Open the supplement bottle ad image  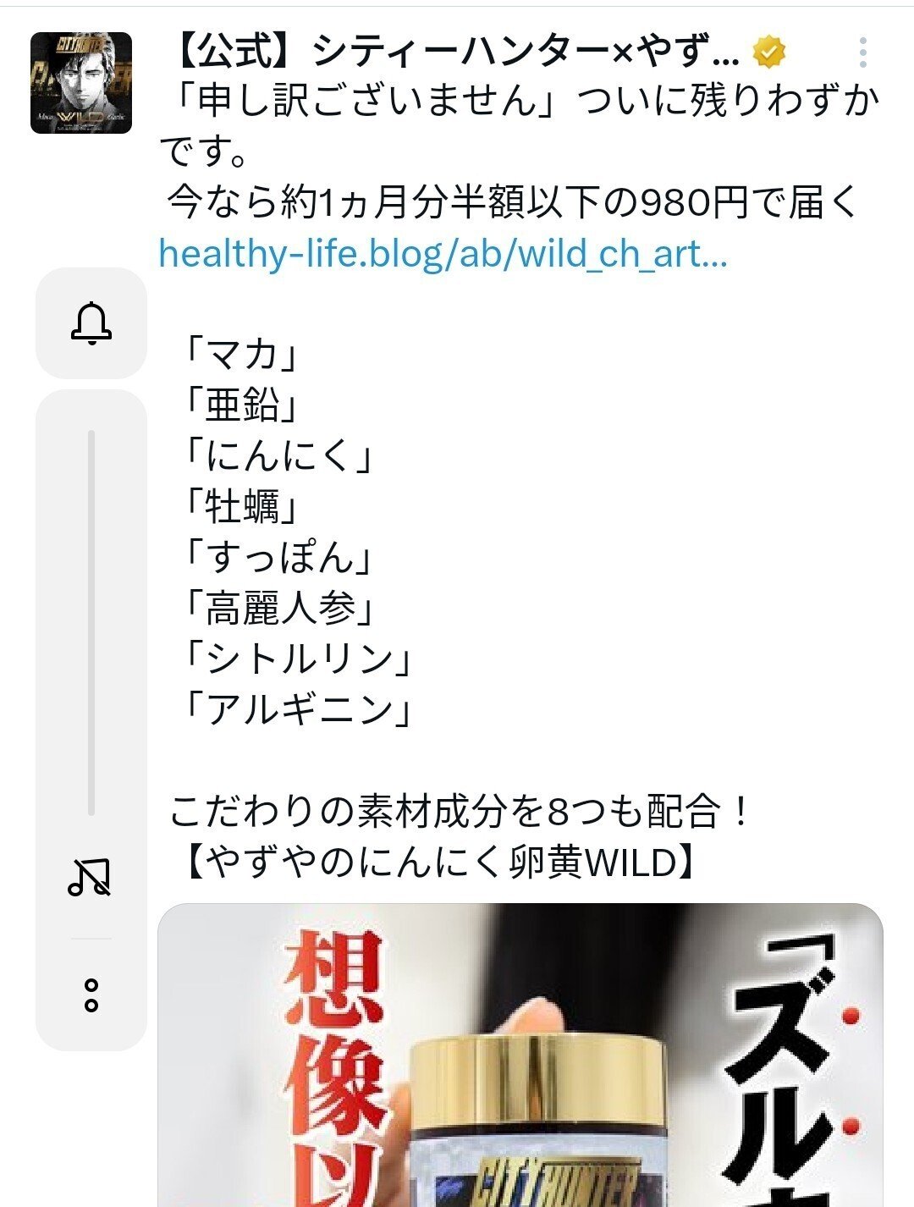(520, 1055)
